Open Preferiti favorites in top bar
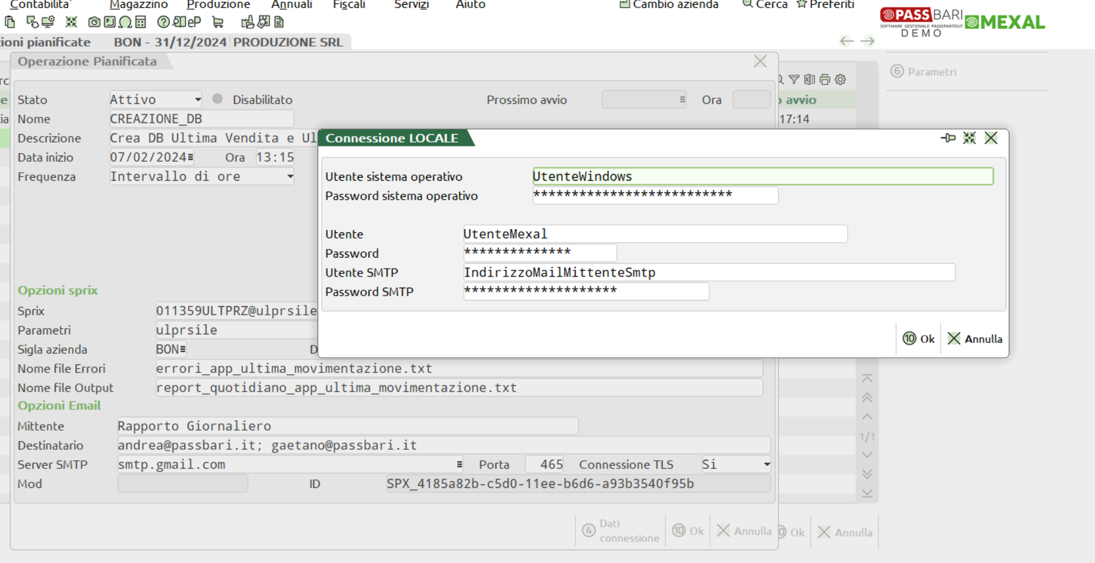Viewport: 1095px width, 563px height. point(826,5)
